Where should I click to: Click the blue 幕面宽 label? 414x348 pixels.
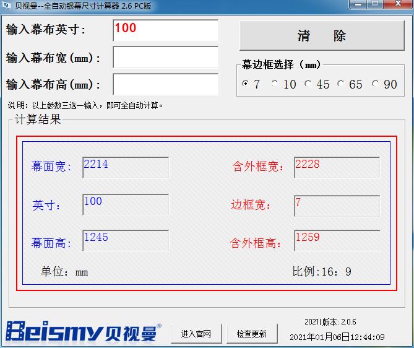tap(51, 167)
